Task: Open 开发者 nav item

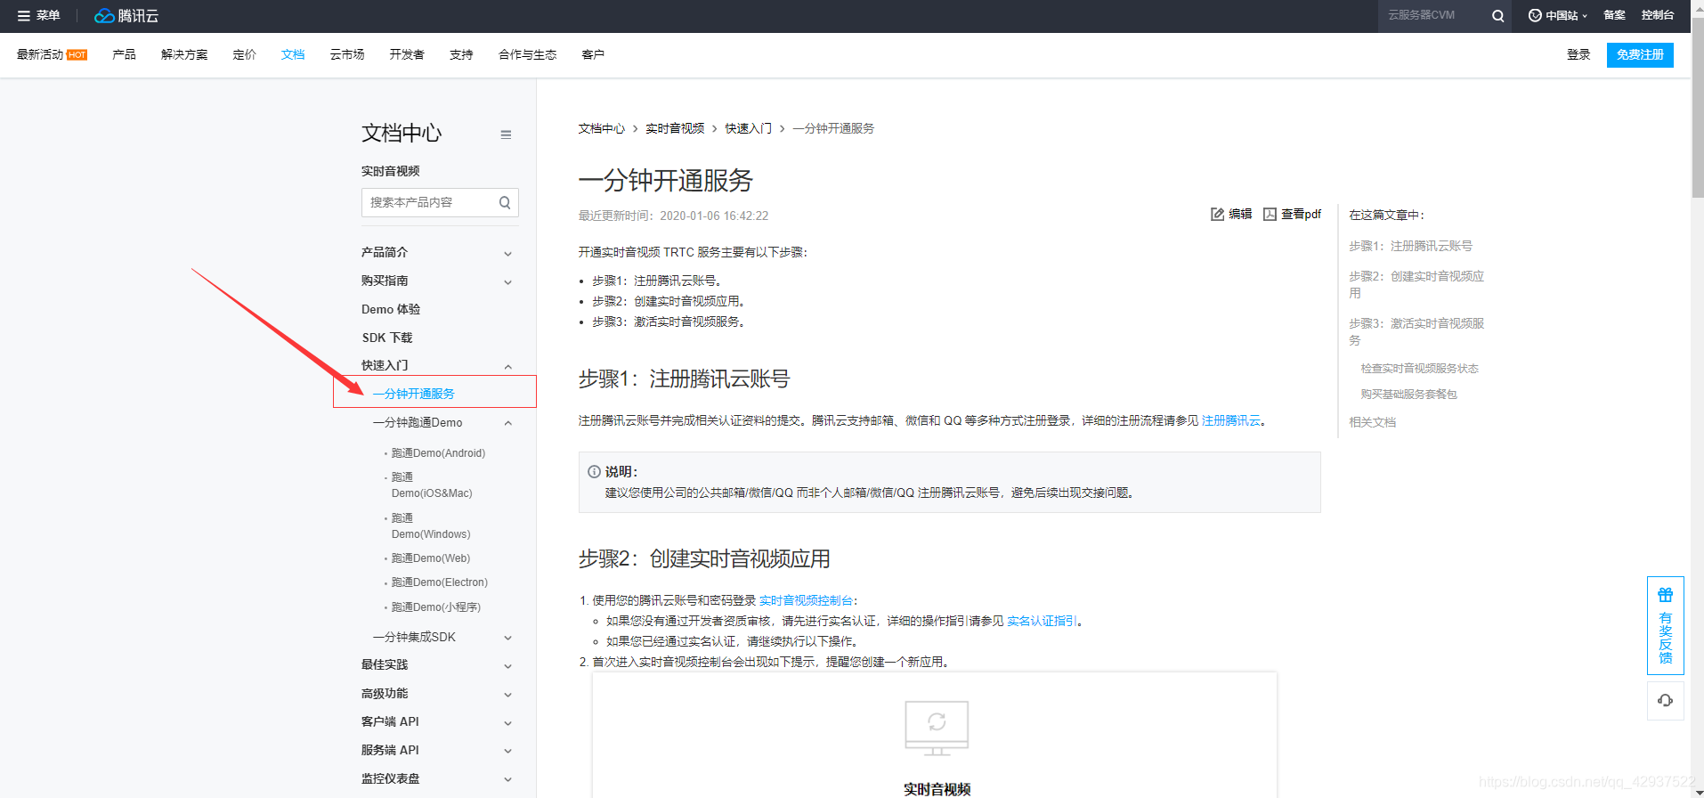Action: click(407, 54)
